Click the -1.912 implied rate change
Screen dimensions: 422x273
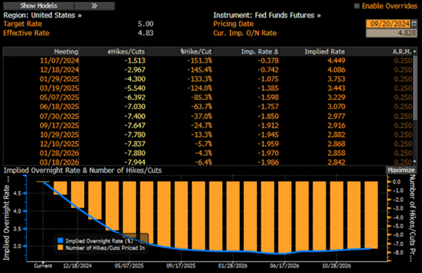(268, 125)
